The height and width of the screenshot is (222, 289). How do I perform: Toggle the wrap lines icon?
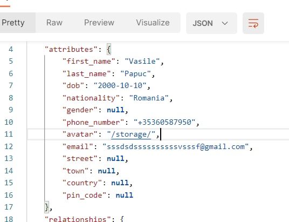coord(253,23)
